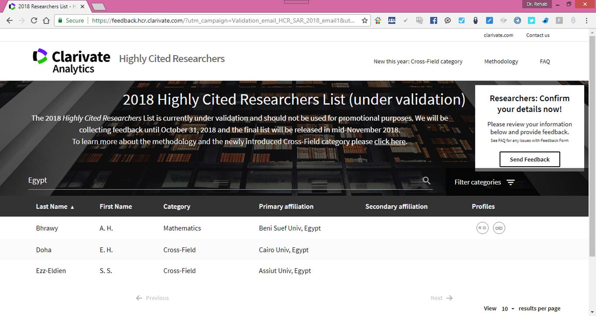Click the First Name column header
The width and height of the screenshot is (596, 316).
click(116, 207)
